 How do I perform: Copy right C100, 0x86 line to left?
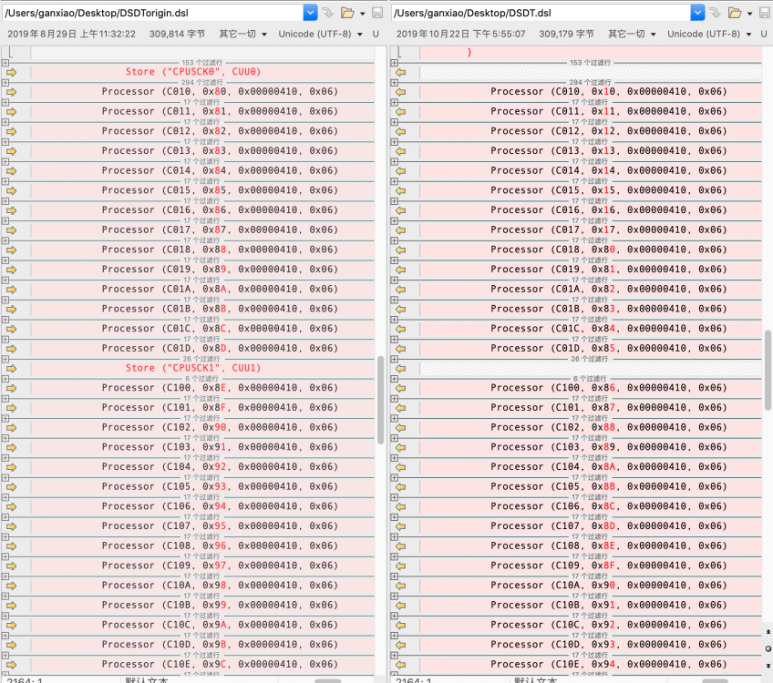tap(401, 388)
